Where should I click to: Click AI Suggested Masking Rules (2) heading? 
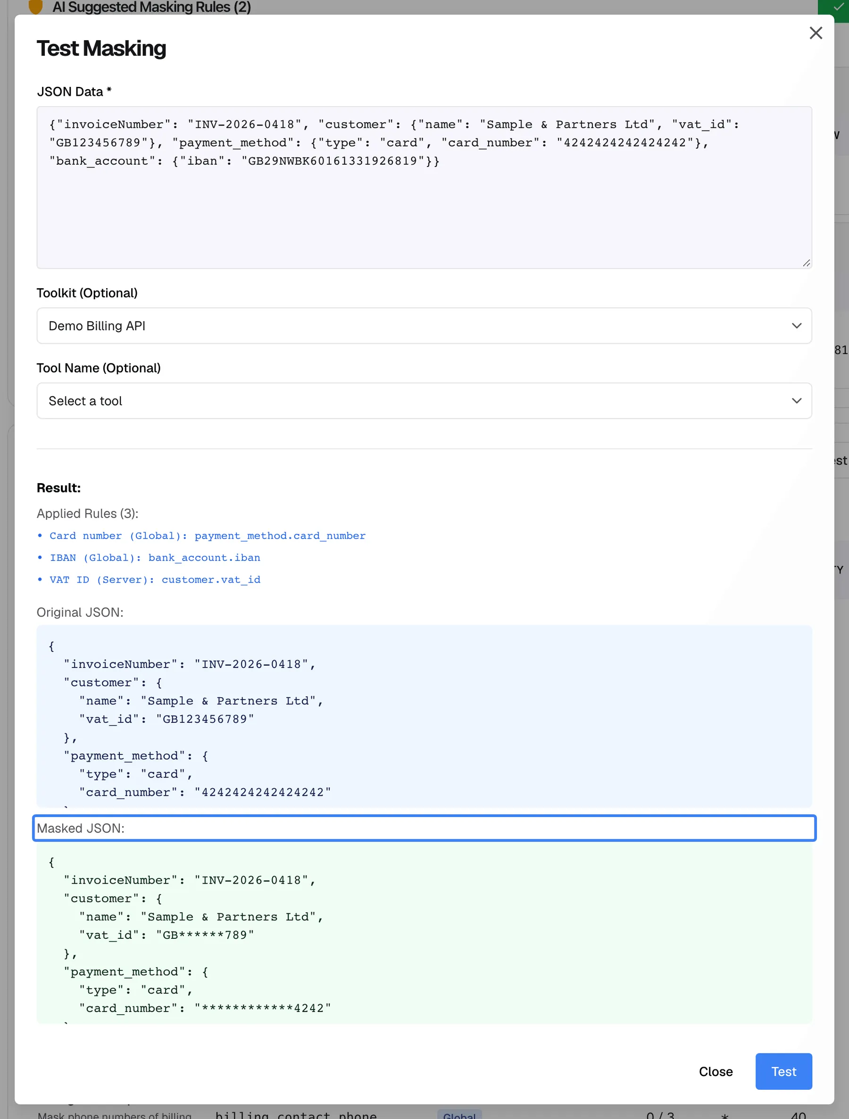click(152, 7)
